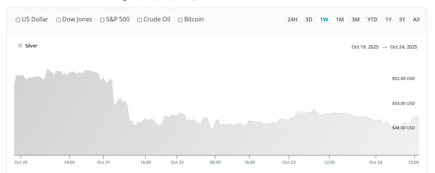Click the Oct 24, 2025 end date

pos(404,47)
